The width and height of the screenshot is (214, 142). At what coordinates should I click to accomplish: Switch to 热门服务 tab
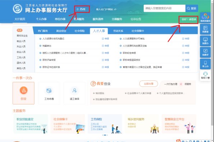pyautogui.click(x=43, y=31)
